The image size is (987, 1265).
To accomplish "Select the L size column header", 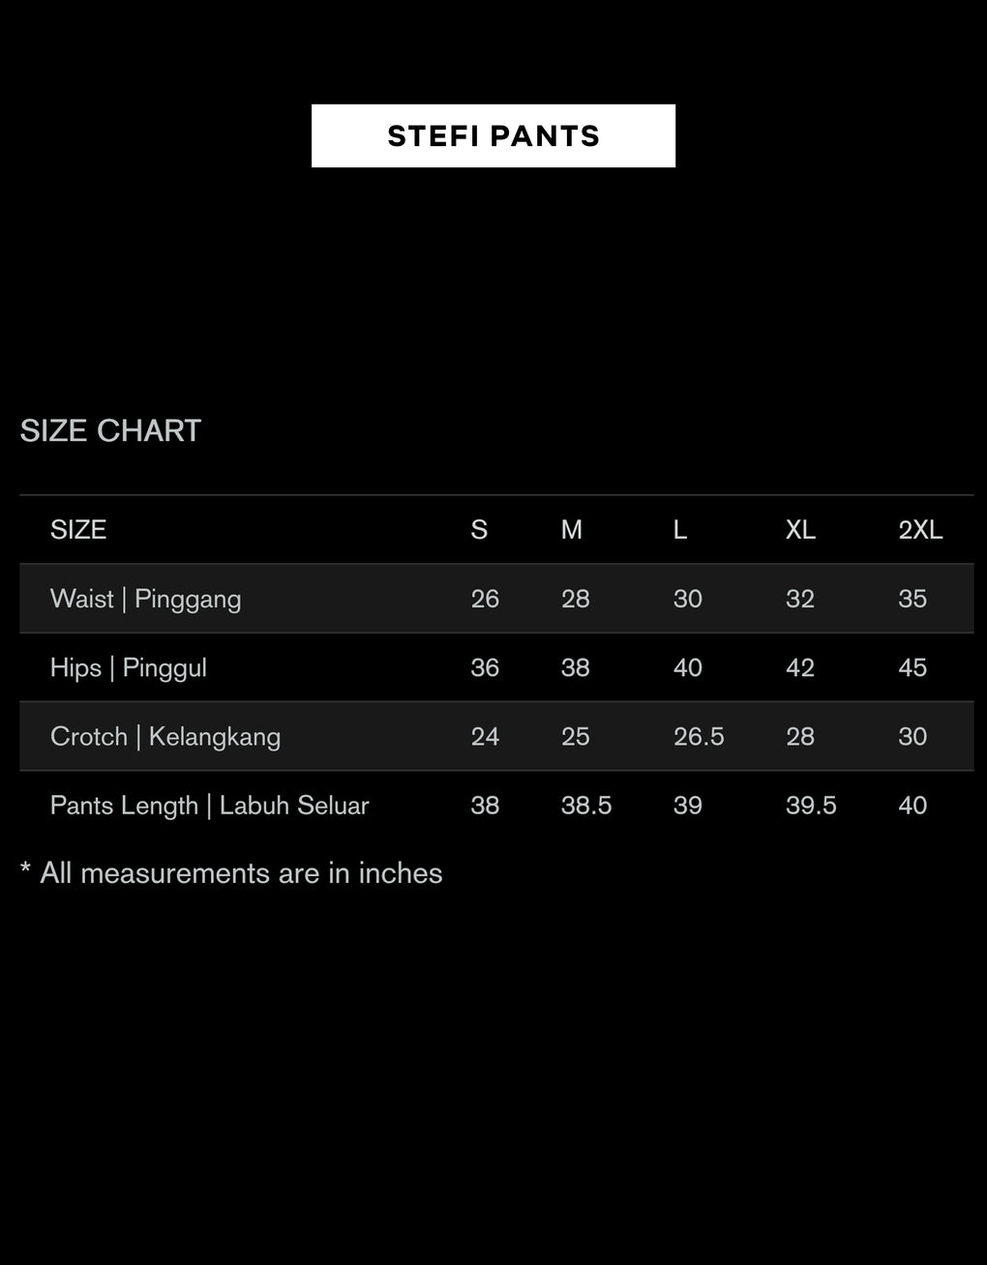I will click(680, 530).
